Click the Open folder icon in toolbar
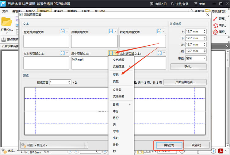Image resolution: width=230 pixels, height=155 pixels. point(6,22)
